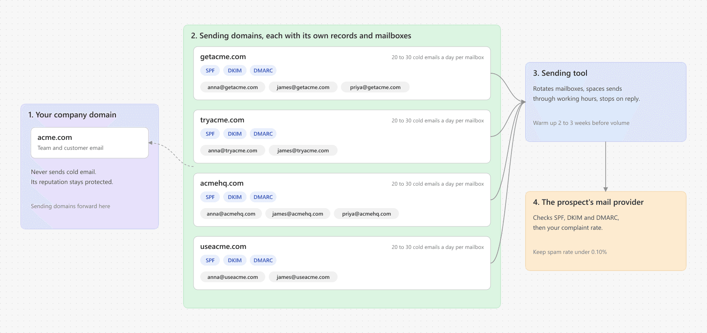Select the james@useacme.com mailbox chip
The height and width of the screenshot is (333, 707).
(303, 277)
